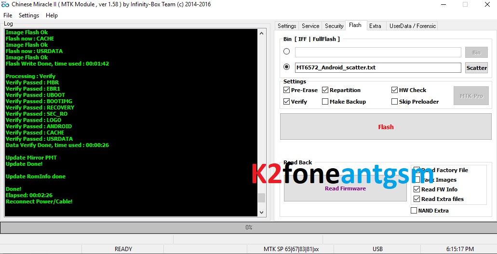
Task: Click the MT6572_Android_scatter.txt path field
Action: click(x=378, y=67)
